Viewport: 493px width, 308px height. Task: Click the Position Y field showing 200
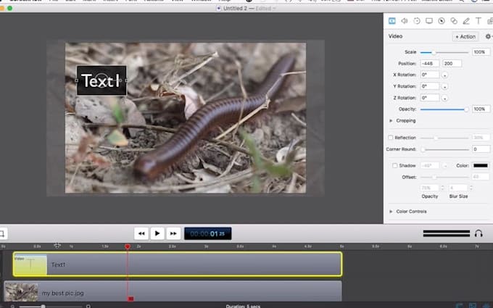(452, 64)
